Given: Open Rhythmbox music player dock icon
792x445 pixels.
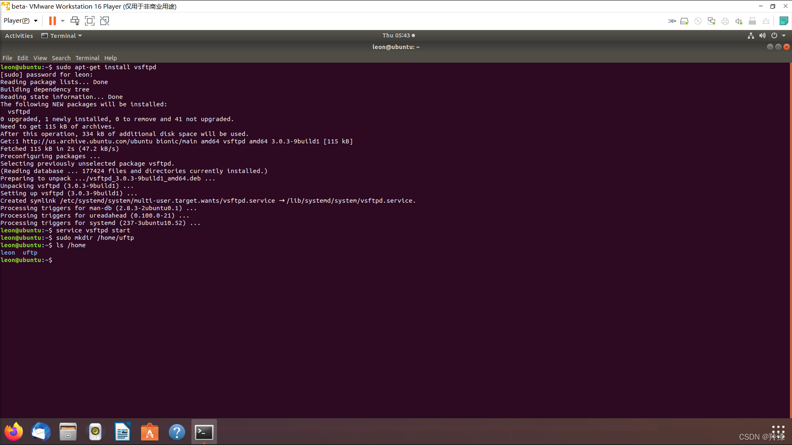Looking at the screenshot, I should click(x=95, y=432).
